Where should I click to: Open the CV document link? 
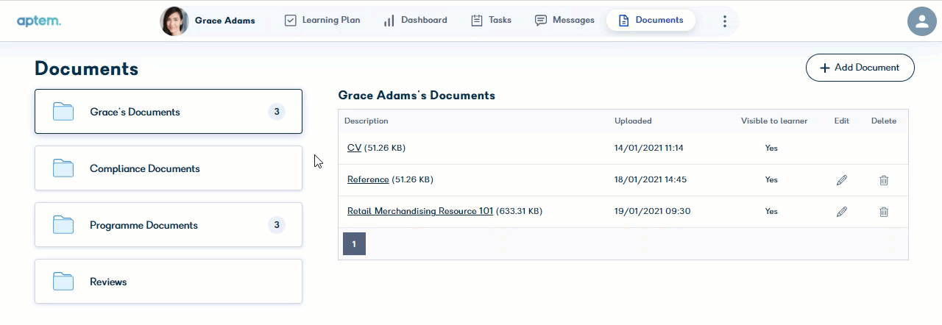[354, 148]
